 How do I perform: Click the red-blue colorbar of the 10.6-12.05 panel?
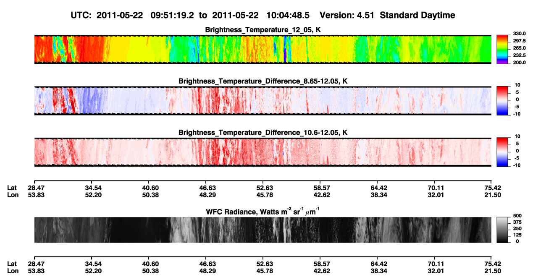(502, 152)
